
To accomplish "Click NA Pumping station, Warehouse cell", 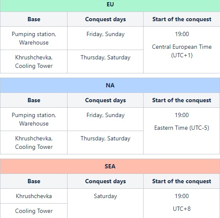I will tap(34, 119).
